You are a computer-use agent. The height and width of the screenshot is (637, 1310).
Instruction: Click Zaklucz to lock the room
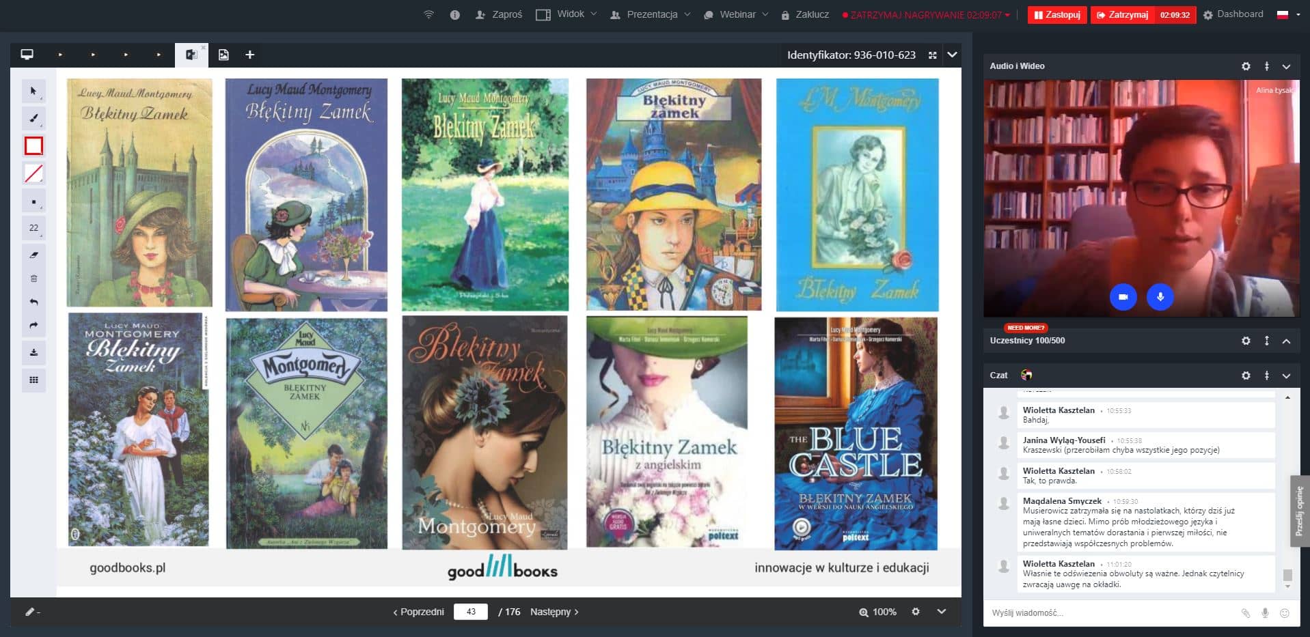(x=805, y=14)
